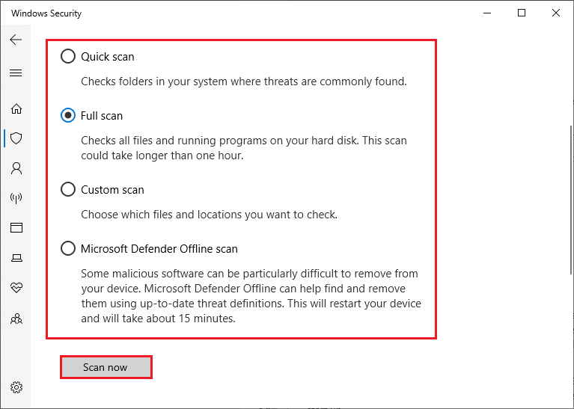Open Virus & threat protection shield icon
The width and height of the screenshot is (574, 409).
pyautogui.click(x=16, y=138)
